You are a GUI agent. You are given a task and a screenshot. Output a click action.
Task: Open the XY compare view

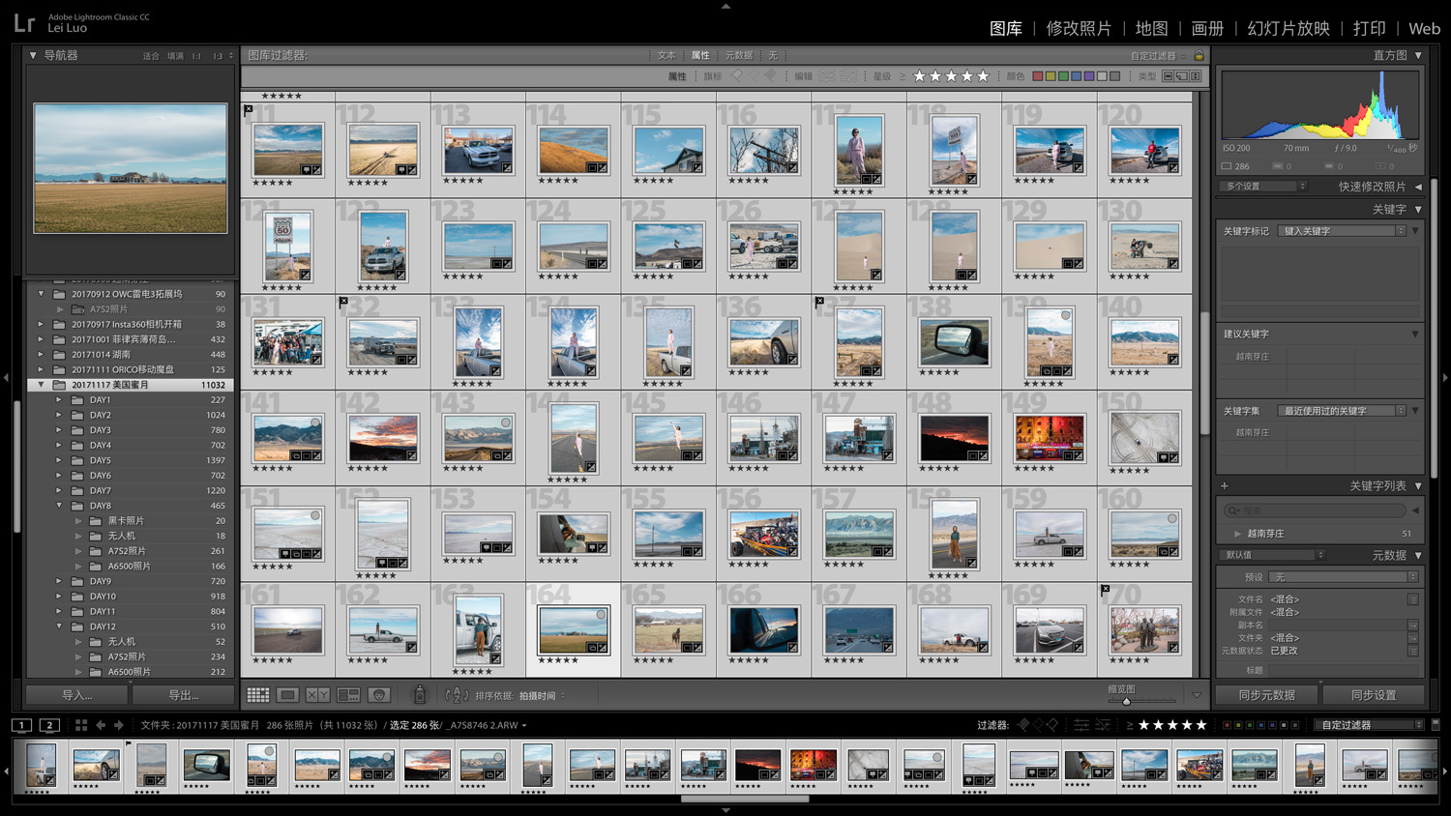(317, 695)
